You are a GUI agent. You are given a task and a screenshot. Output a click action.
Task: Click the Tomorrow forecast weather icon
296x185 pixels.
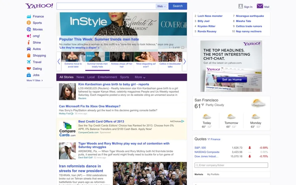(231, 117)
